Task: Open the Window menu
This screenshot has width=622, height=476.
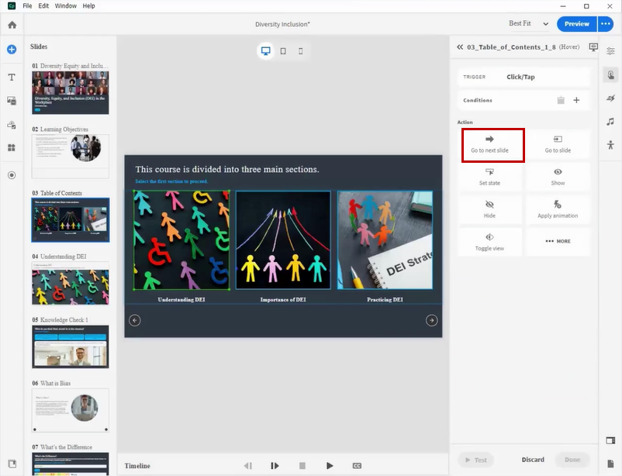Action: click(x=66, y=6)
